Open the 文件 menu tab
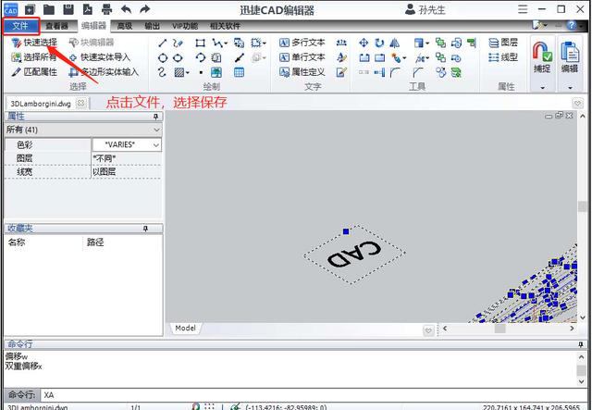Image resolution: width=592 pixels, height=410 pixels. pos(20,26)
